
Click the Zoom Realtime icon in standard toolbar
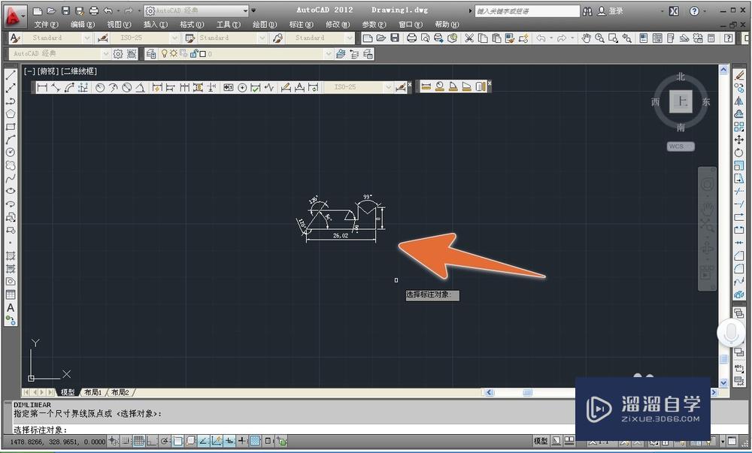pos(599,38)
